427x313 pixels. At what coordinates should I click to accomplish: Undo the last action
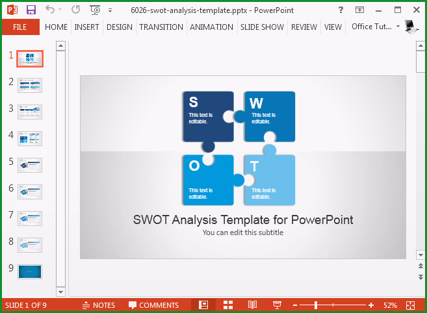tap(50, 10)
